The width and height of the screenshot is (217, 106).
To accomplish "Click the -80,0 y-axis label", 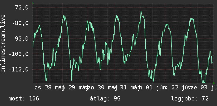I will (x=20, y=23).
